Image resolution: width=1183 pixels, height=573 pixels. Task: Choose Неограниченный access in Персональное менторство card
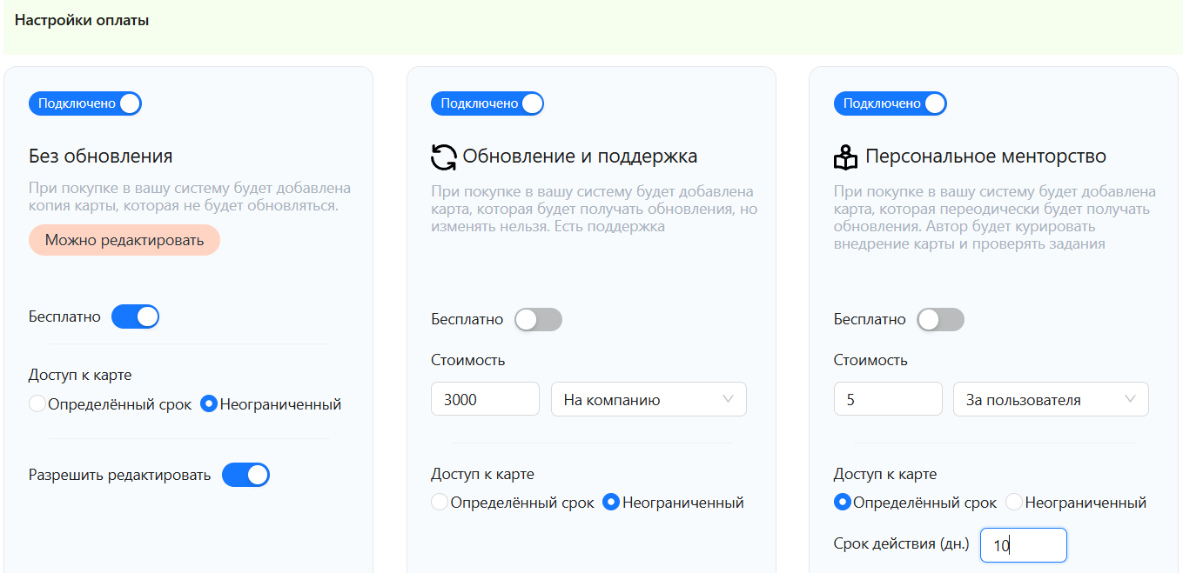(1014, 503)
